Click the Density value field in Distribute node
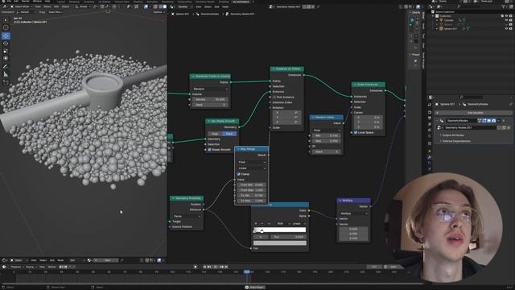The image size is (515, 290). tap(210, 99)
